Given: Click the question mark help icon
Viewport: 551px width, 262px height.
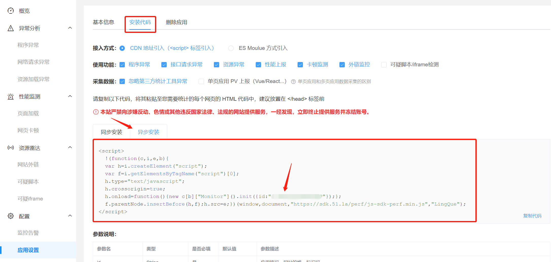Looking at the screenshot, I should click(x=293, y=82).
